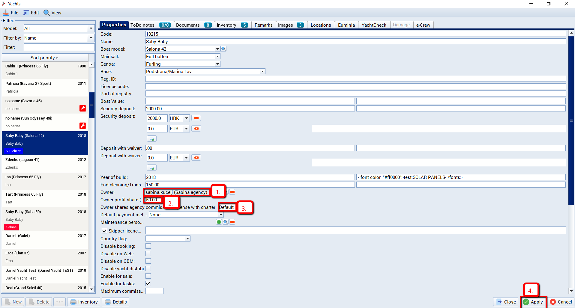This screenshot has height=308, width=575.
Task: Open the Locations tab
Action: tap(321, 25)
